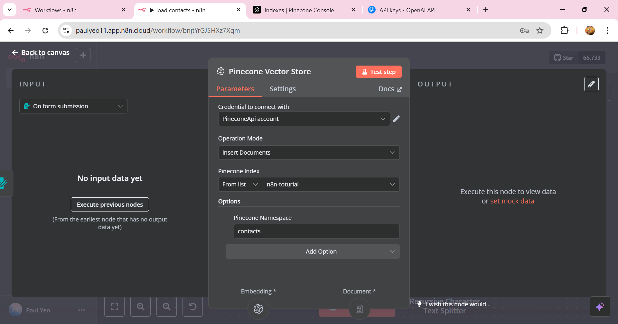This screenshot has height=324, width=618.
Task: Open the saved passwords key icon
Action: [524, 31]
